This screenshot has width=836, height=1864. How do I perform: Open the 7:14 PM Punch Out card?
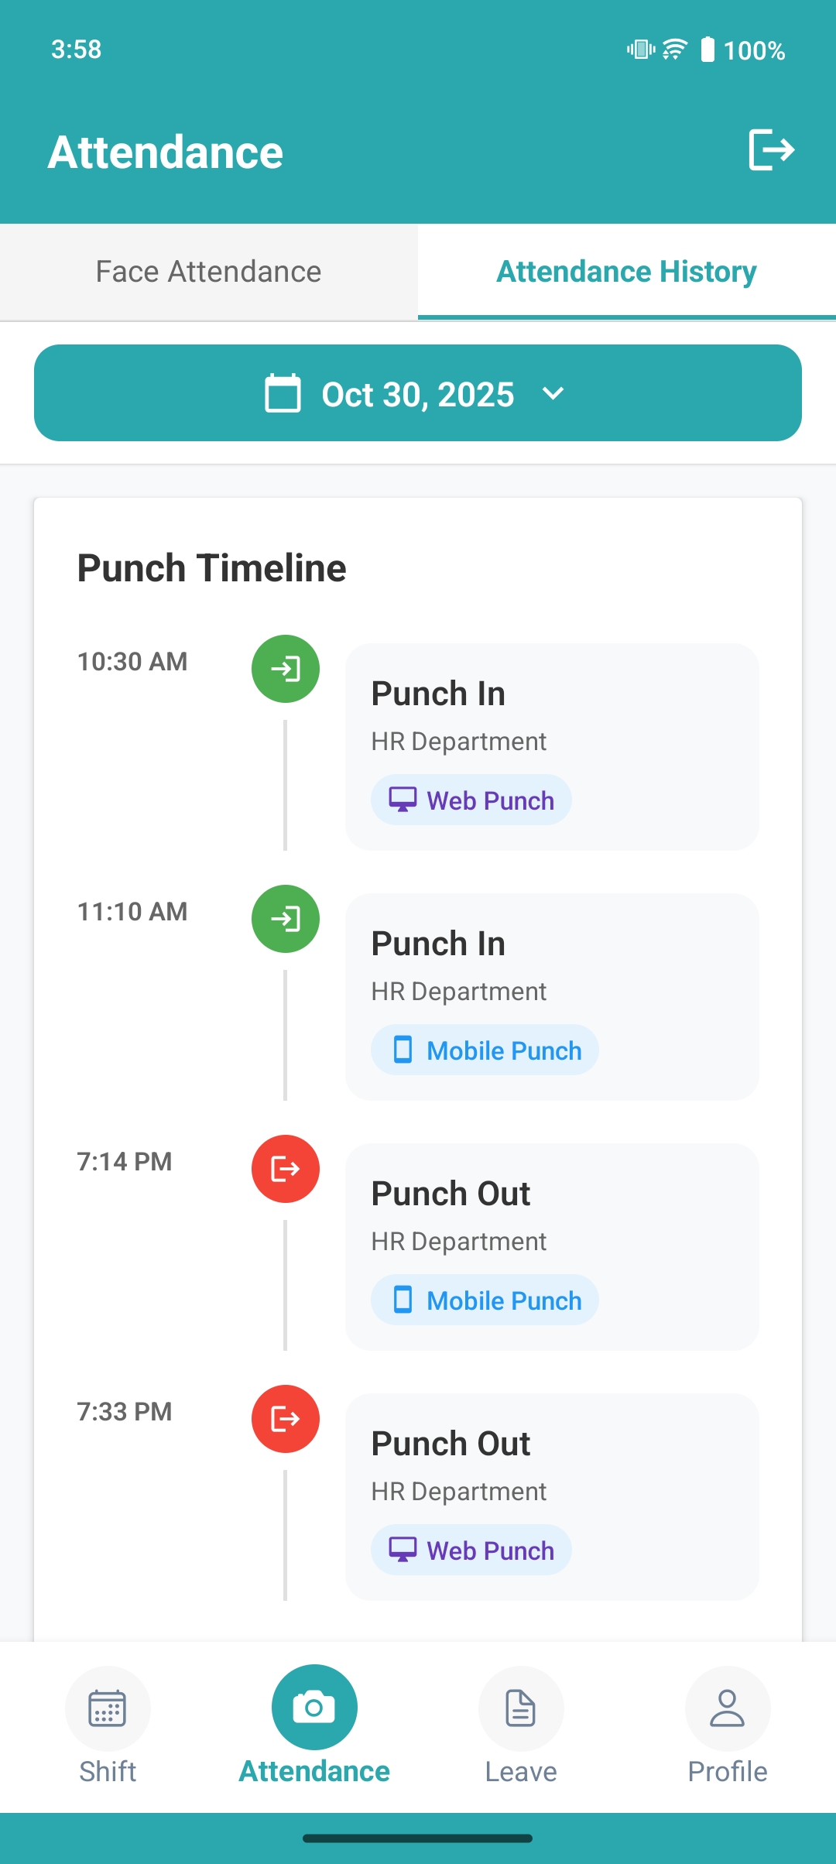coord(552,1208)
